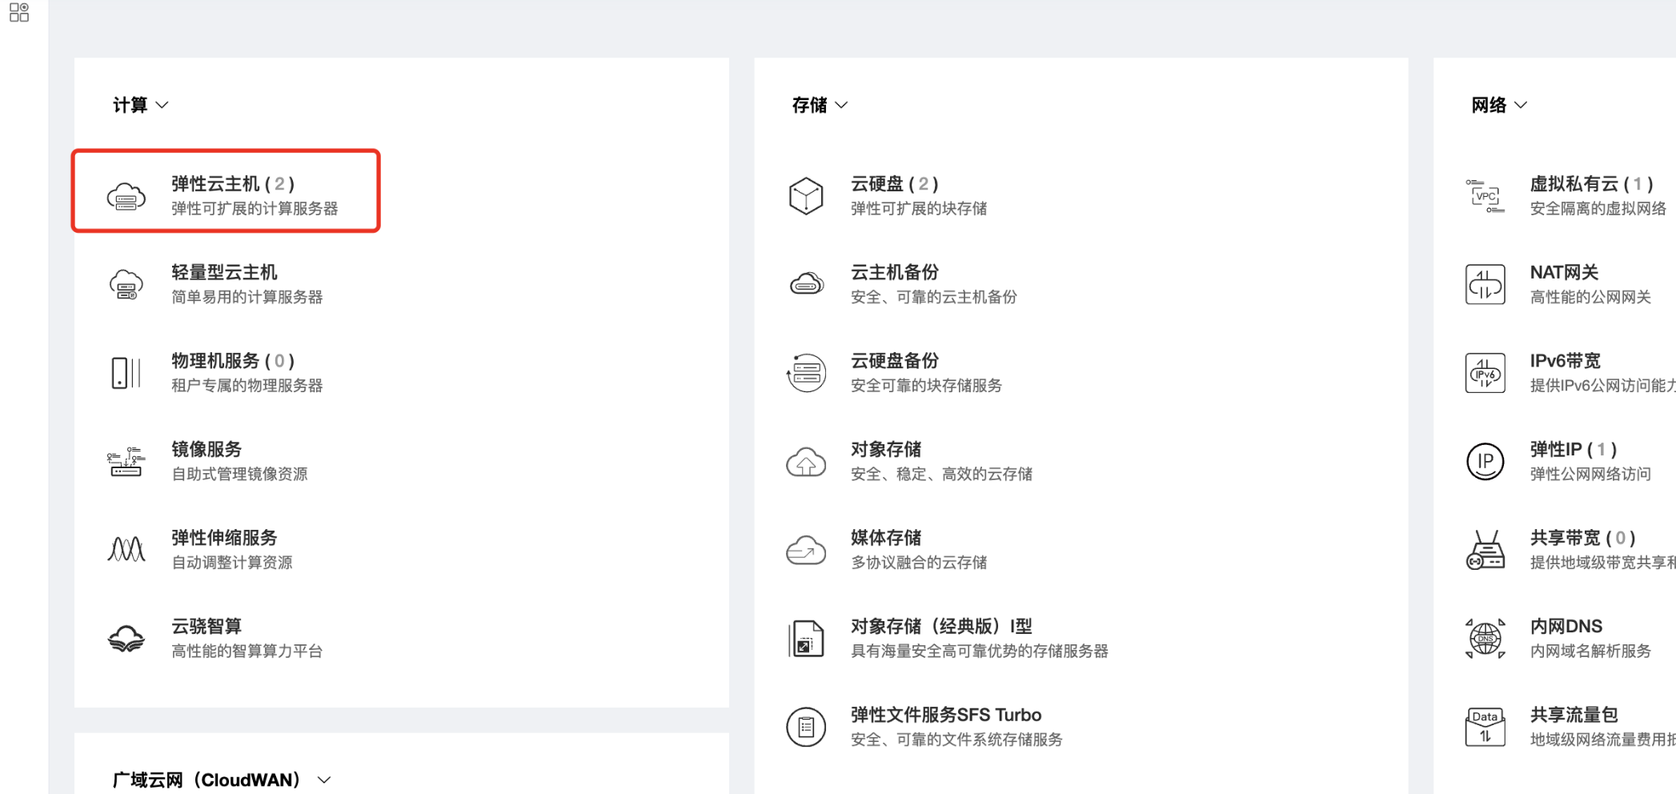Image resolution: width=1676 pixels, height=794 pixels.
Task: Open the 云骁智算 platform link
Action: click(206, 626)
